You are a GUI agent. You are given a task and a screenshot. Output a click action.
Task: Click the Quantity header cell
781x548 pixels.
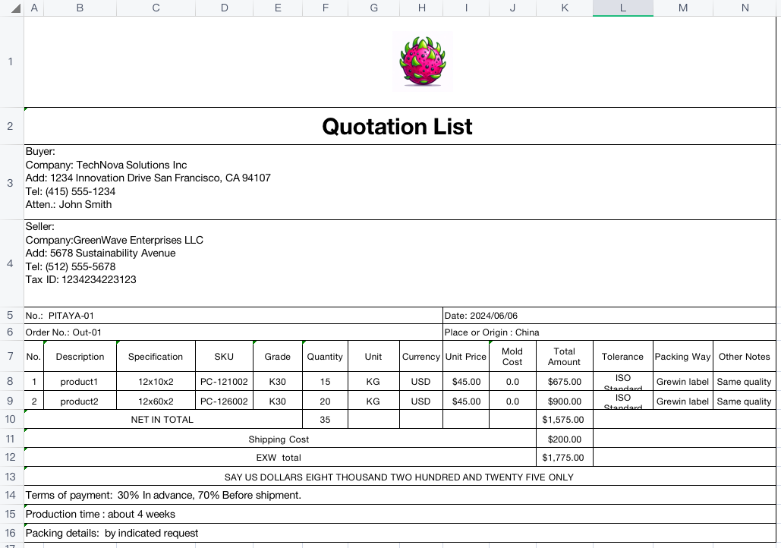coord(325,356)
